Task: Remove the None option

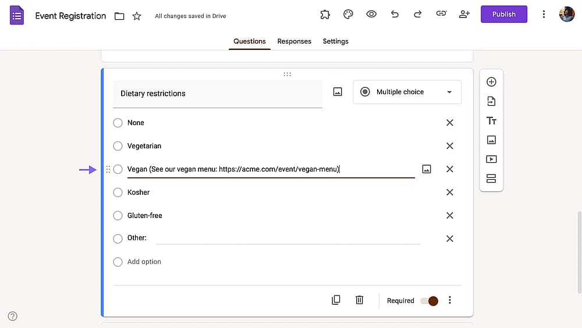Action: 449,123
